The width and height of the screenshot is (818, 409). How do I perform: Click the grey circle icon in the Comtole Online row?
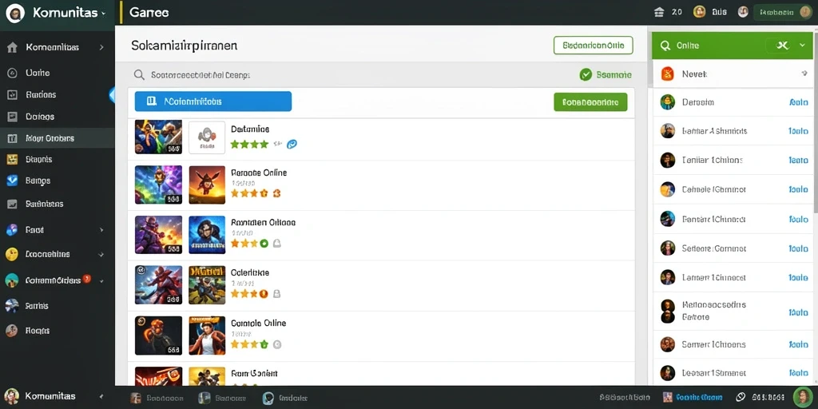[x=277, y=344]
